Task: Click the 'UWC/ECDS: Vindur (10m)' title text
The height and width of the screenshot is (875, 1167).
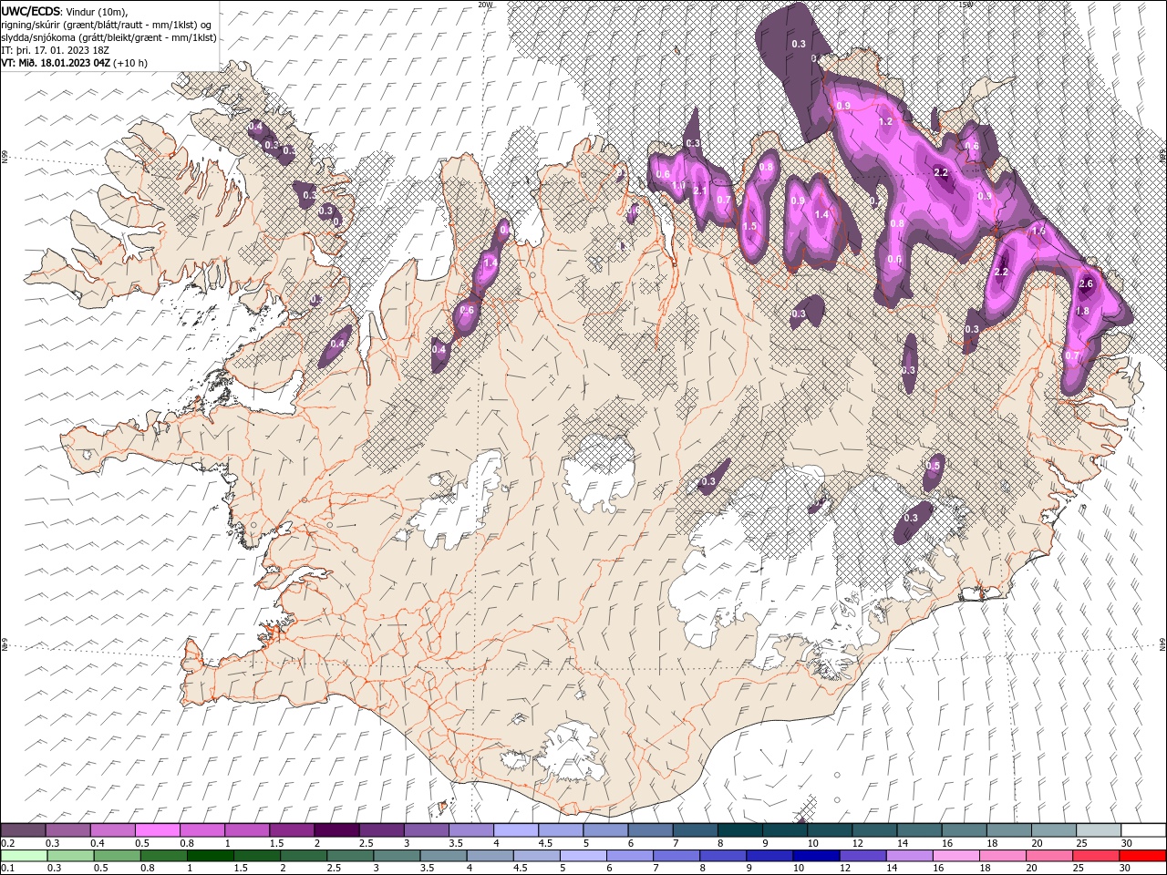Action: (65, 11)
